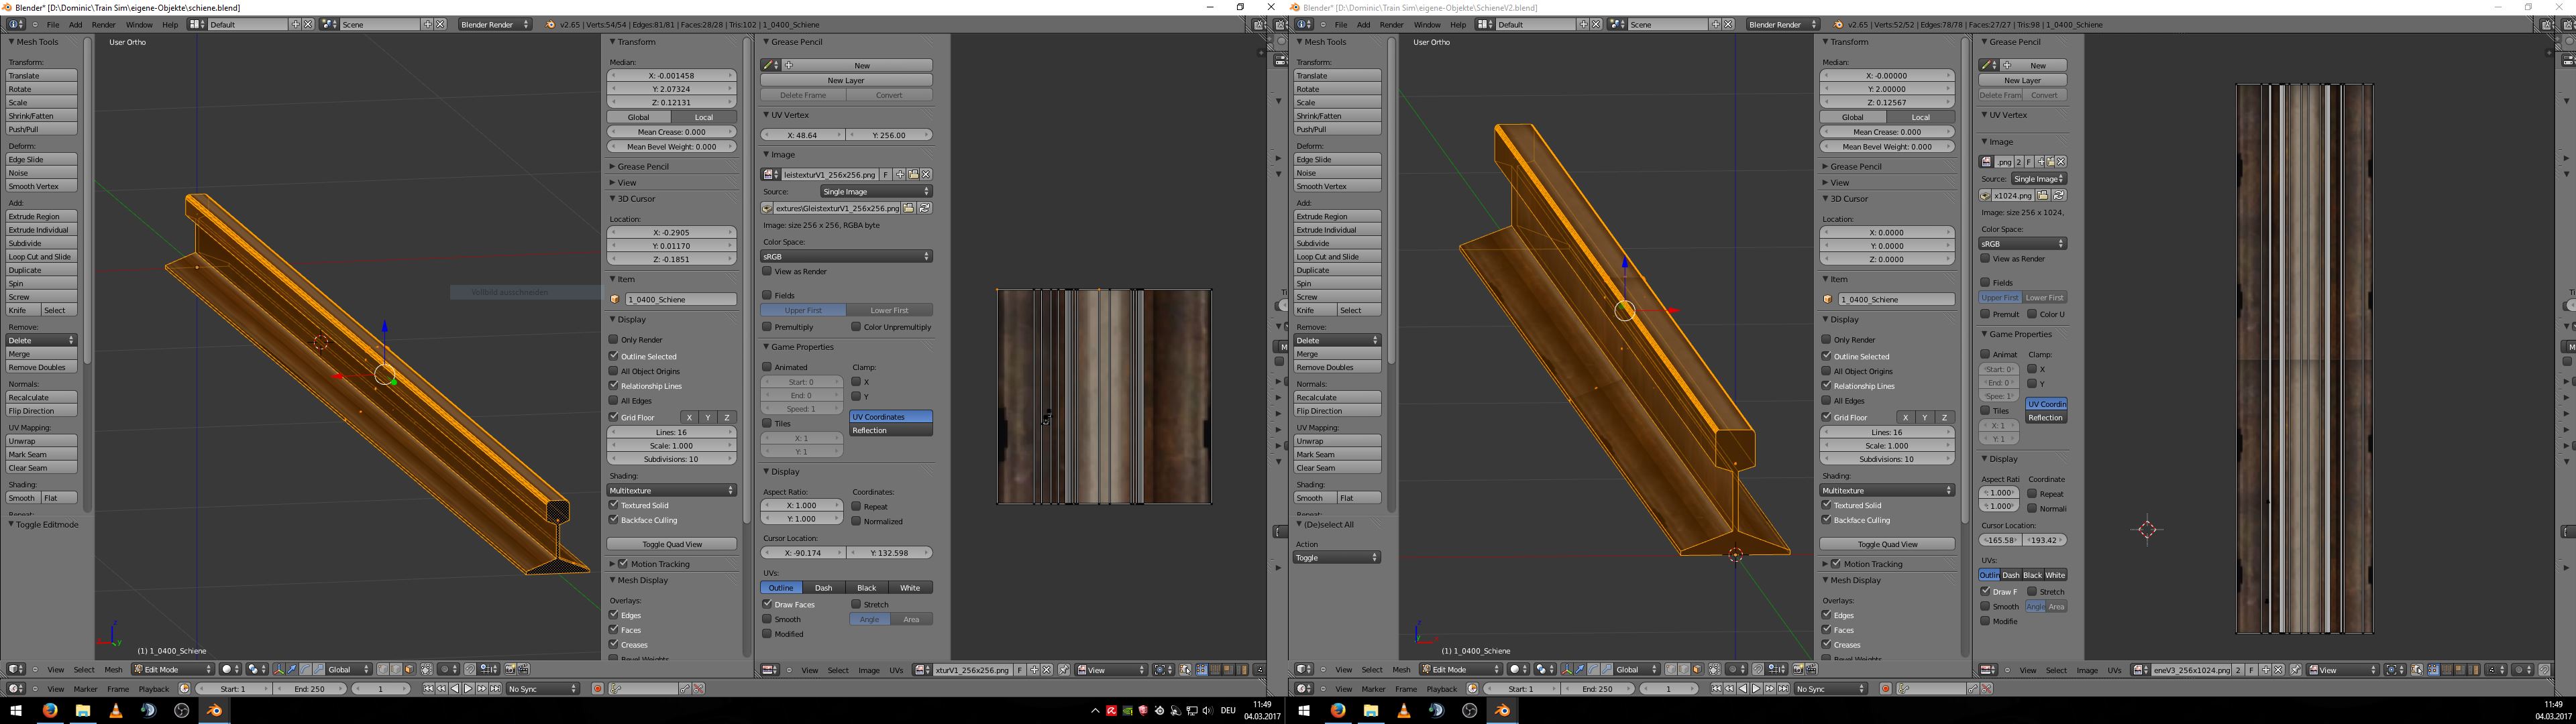Disable Backface Culling in the left window

[x=614, y=520]
